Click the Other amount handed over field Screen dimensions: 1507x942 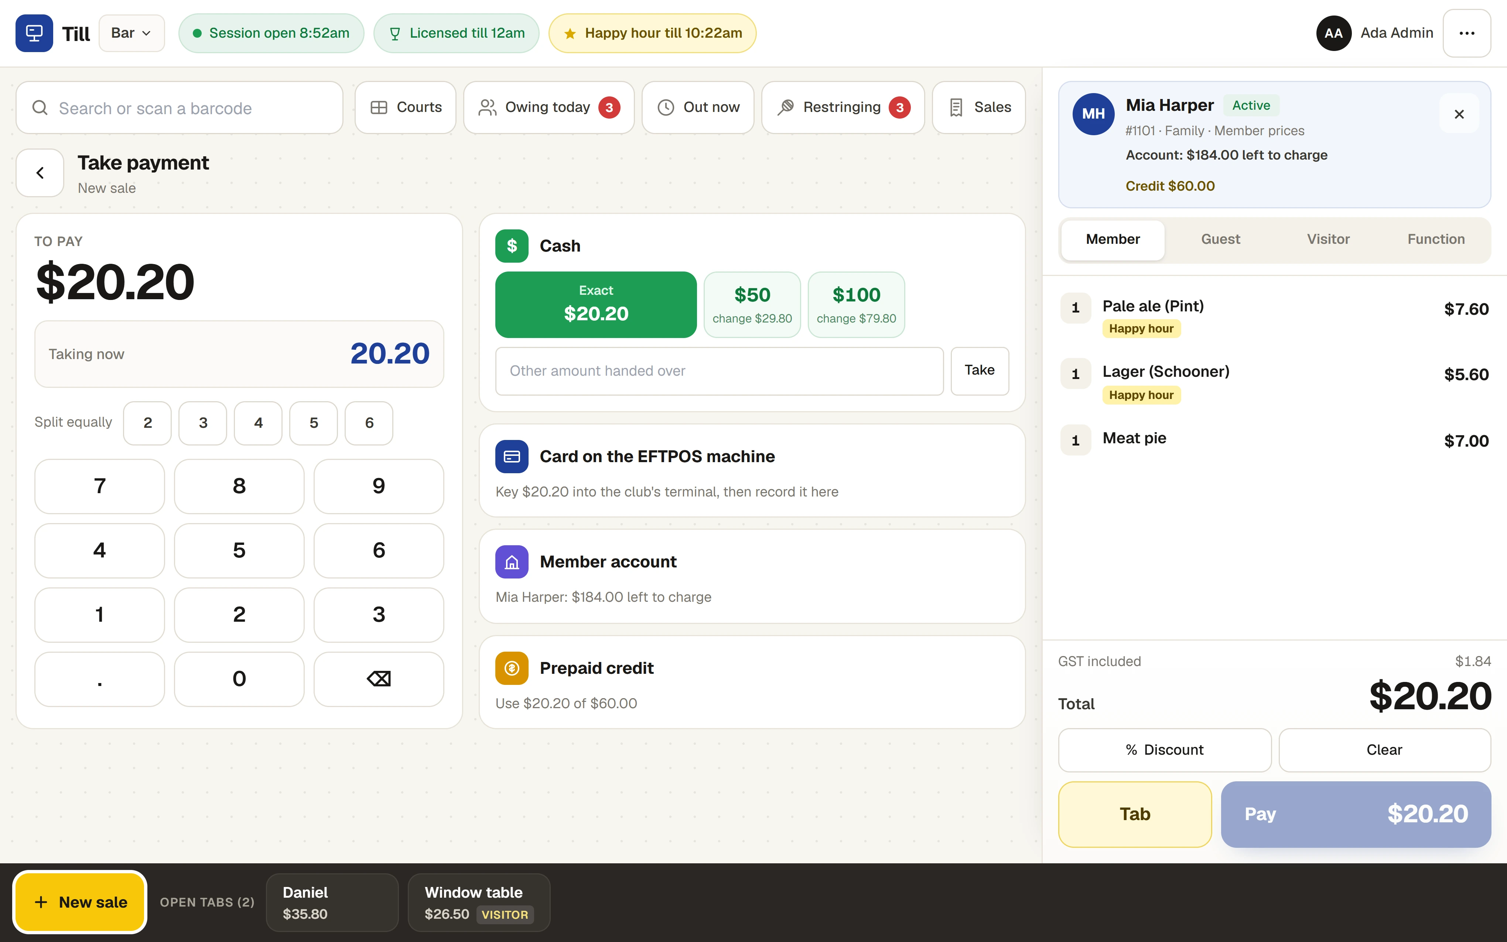click(719, 371)
